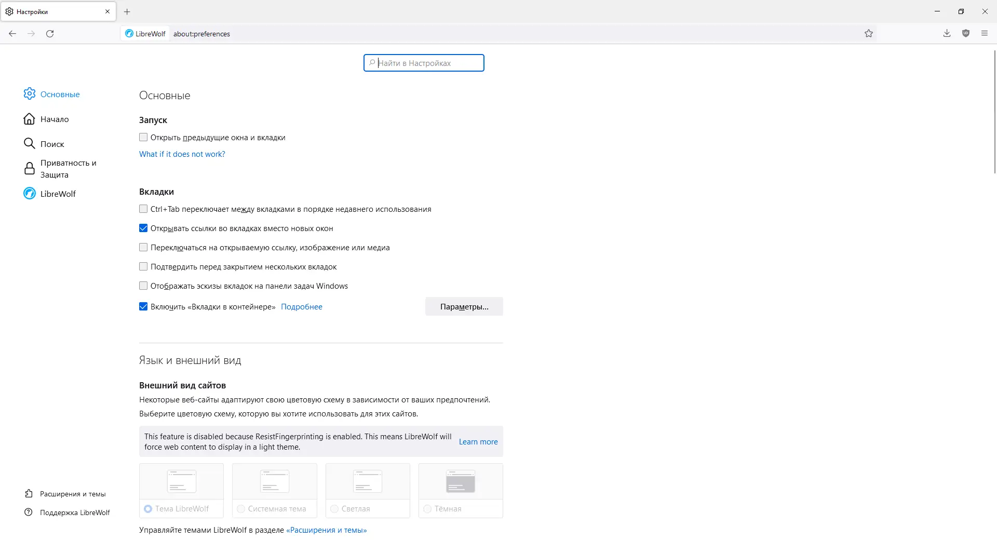Enable Открыть предыдущие окна и вкладки

143,137
